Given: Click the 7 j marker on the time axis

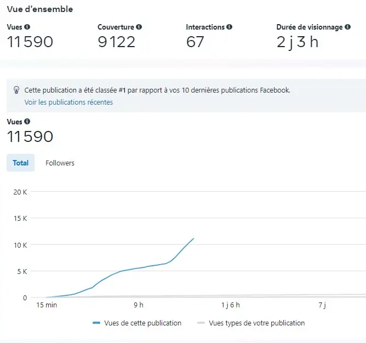Looking at the screenshot, I should (x=322, y=305).
